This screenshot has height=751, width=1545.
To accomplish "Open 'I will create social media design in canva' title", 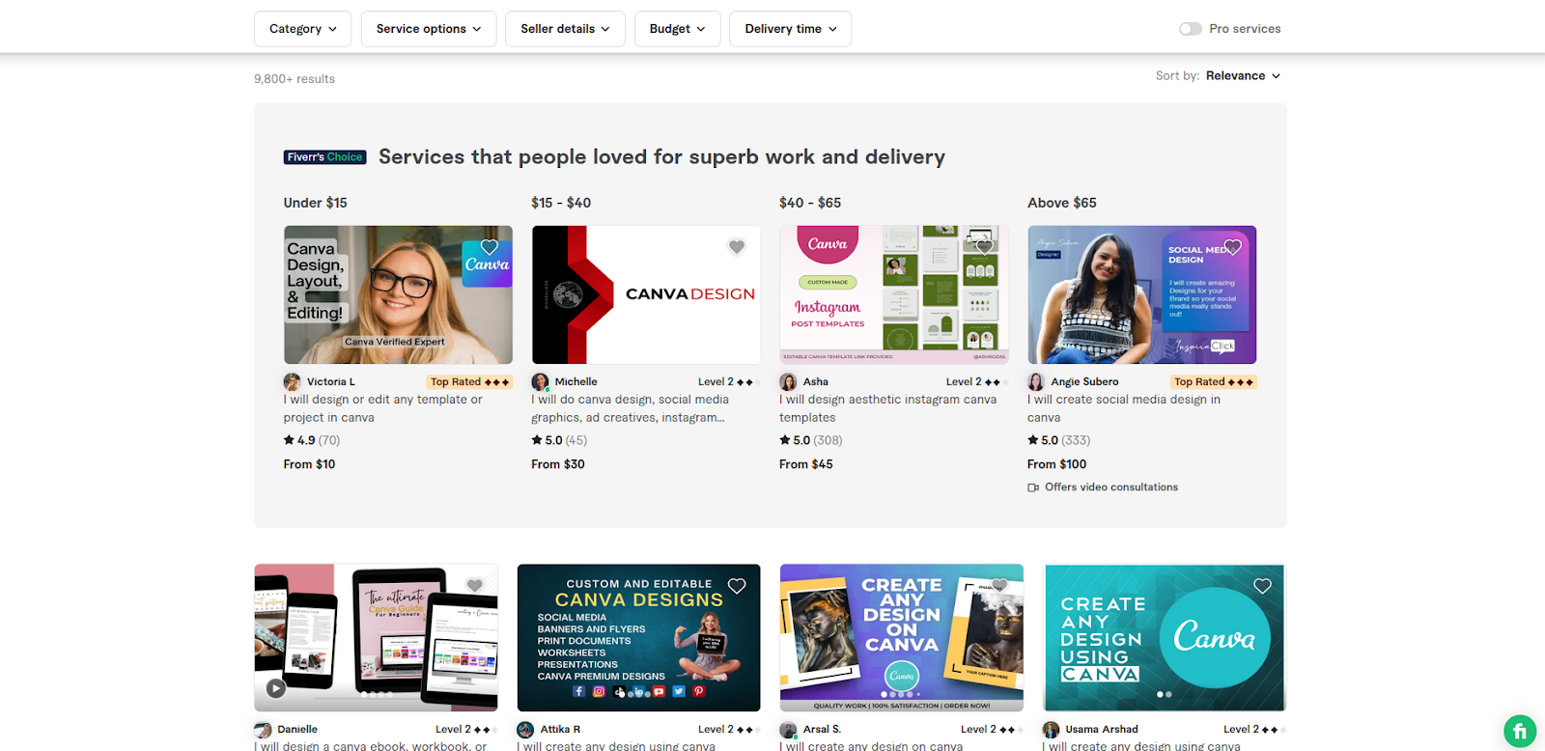I will (x=1124, y=408).
